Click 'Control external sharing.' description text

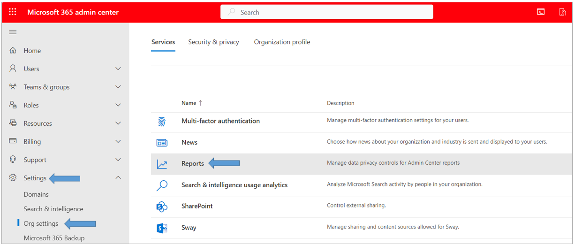click(356, 206)
